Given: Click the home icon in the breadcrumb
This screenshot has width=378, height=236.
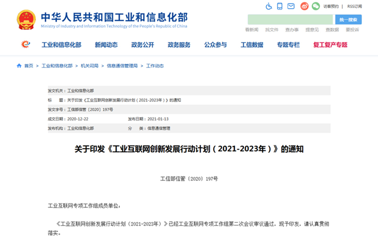Looking at the screenshot, I should pyautogui.click(x=19, y=66).
